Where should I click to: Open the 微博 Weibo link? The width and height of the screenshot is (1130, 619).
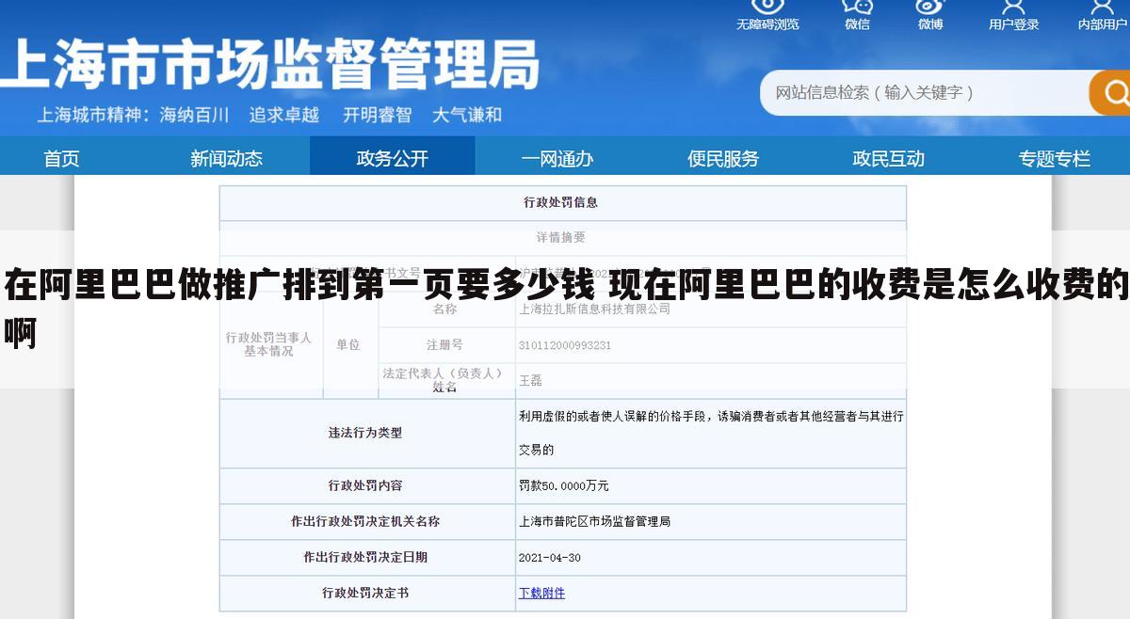pyautogui.click(x=930, y=16)
